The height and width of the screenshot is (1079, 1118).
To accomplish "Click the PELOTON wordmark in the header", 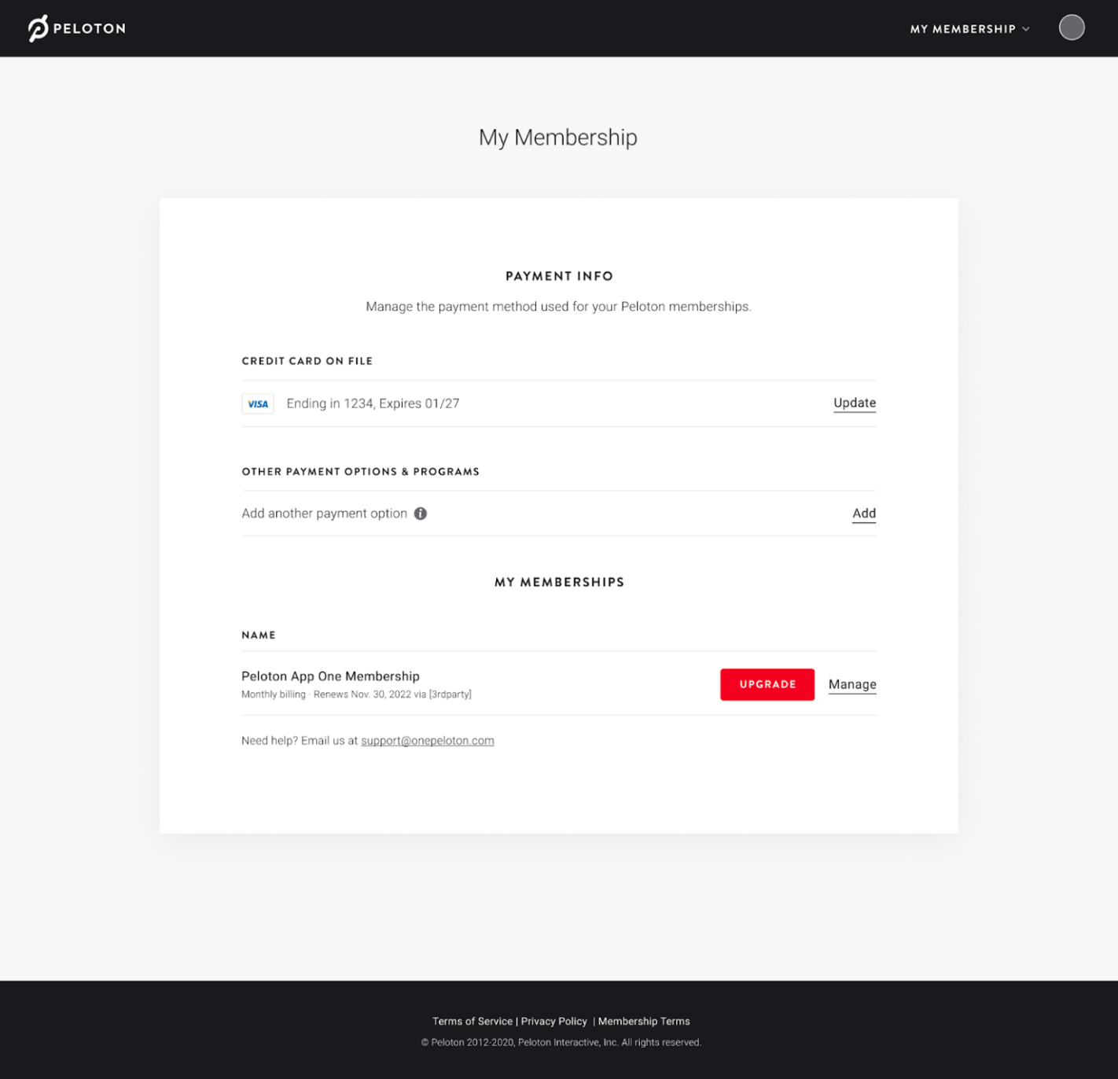I will tap(89, 28).
